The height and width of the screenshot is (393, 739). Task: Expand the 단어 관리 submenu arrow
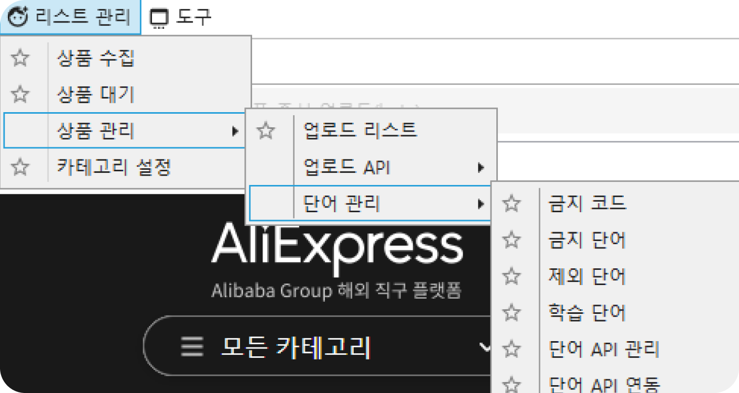coord(481,203)
